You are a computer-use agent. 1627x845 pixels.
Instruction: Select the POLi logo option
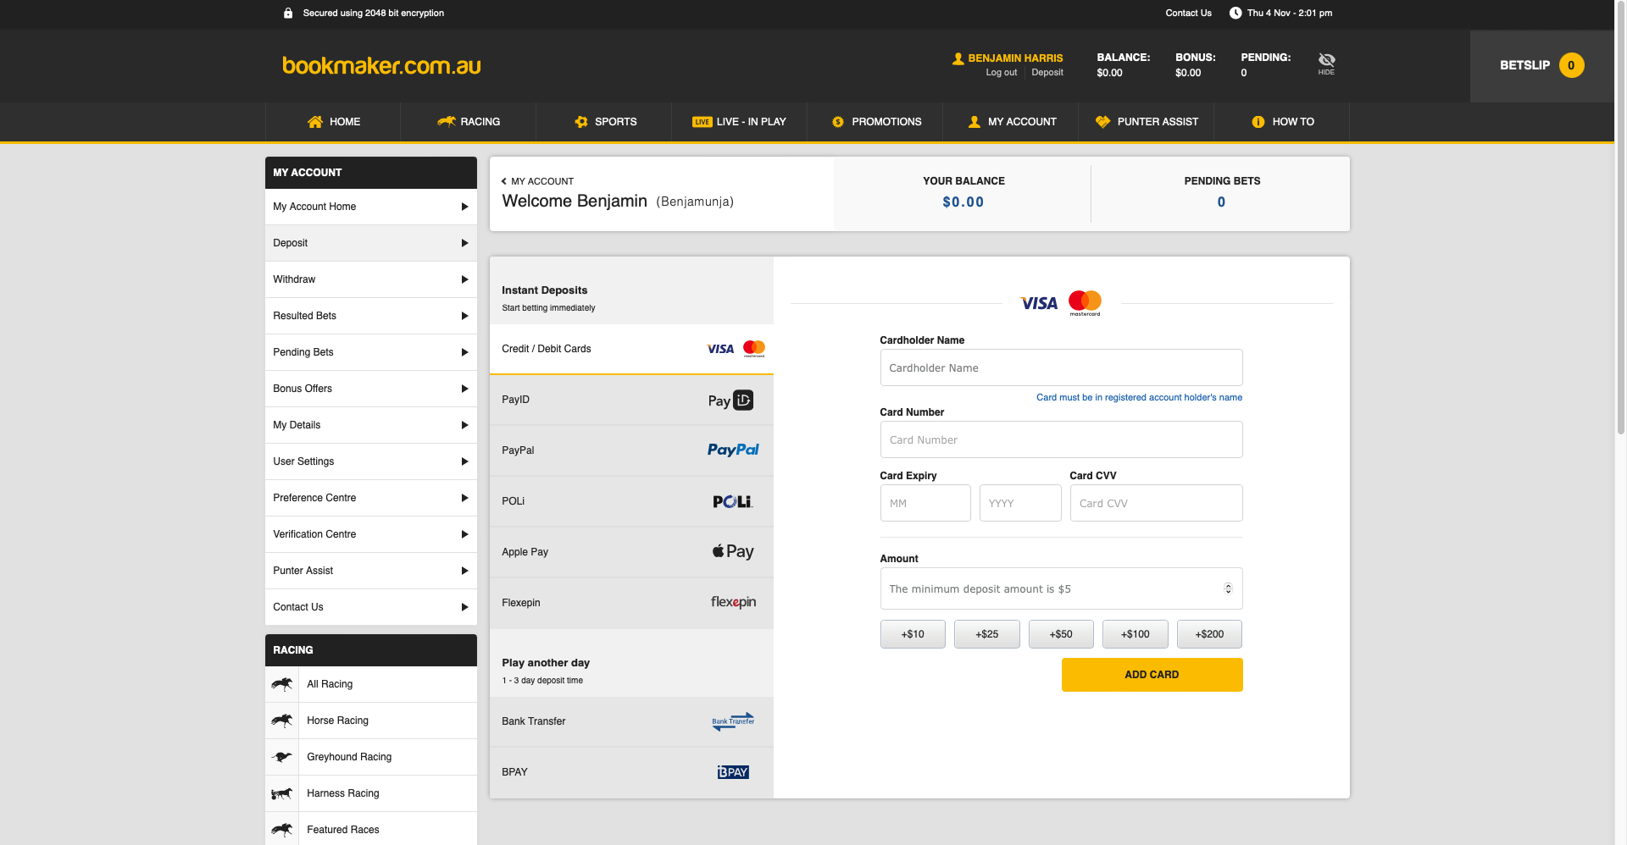[733, 501]
